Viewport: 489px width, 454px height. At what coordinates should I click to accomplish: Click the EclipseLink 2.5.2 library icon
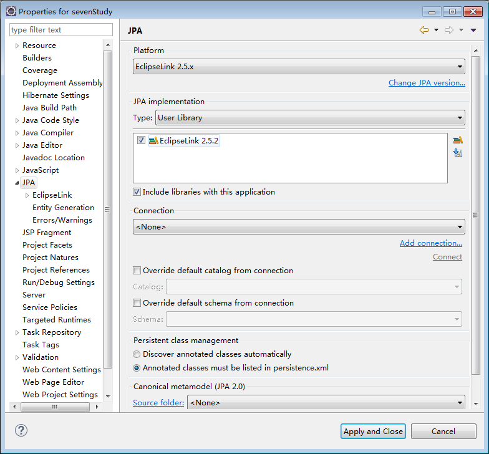pyautogui.click(x=153, y=141)
